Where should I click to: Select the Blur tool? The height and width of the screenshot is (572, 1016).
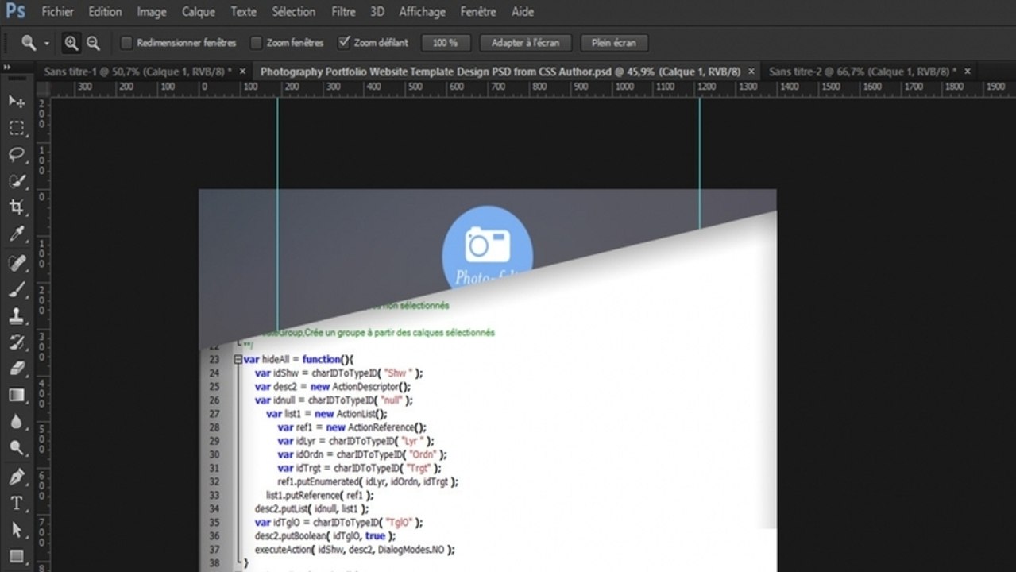(x=17, y=422)
